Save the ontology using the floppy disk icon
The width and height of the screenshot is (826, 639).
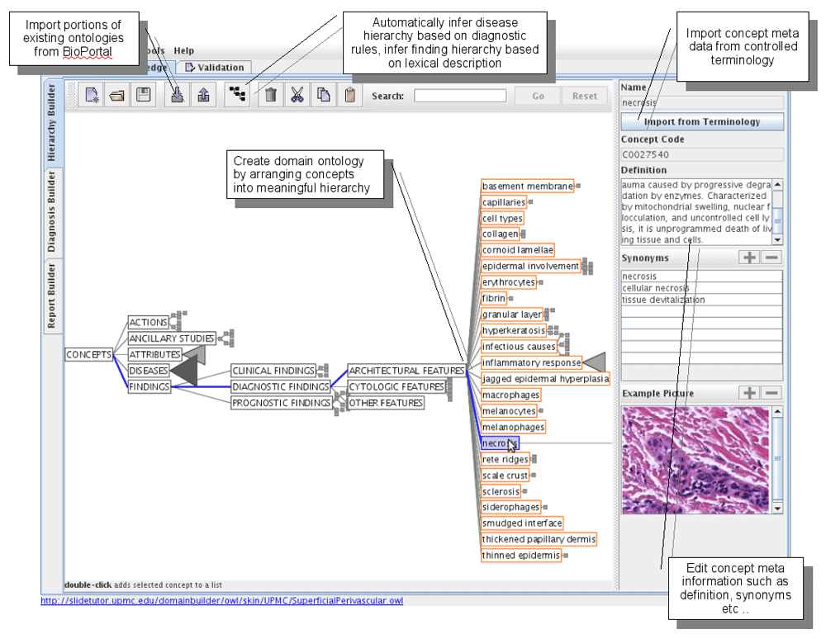pyautogui.click(x=143, y=95)
